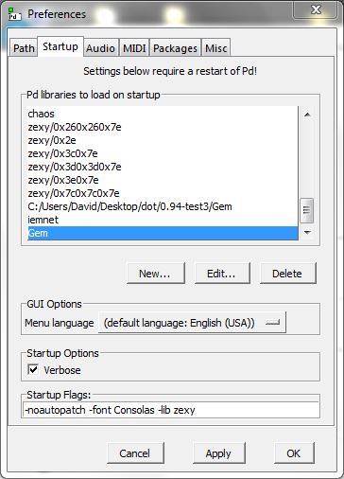The height and width of the screenshot is (479, 344).
Task: Cancel the preferences changes
Action: 135,453
